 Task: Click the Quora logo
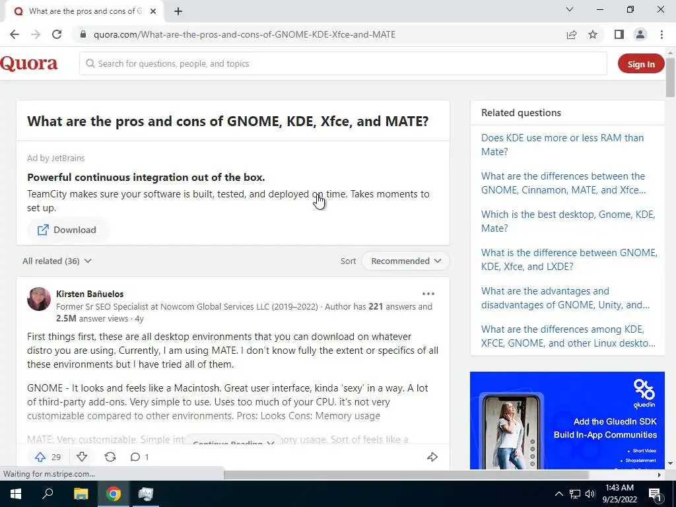tap(29, 64)
